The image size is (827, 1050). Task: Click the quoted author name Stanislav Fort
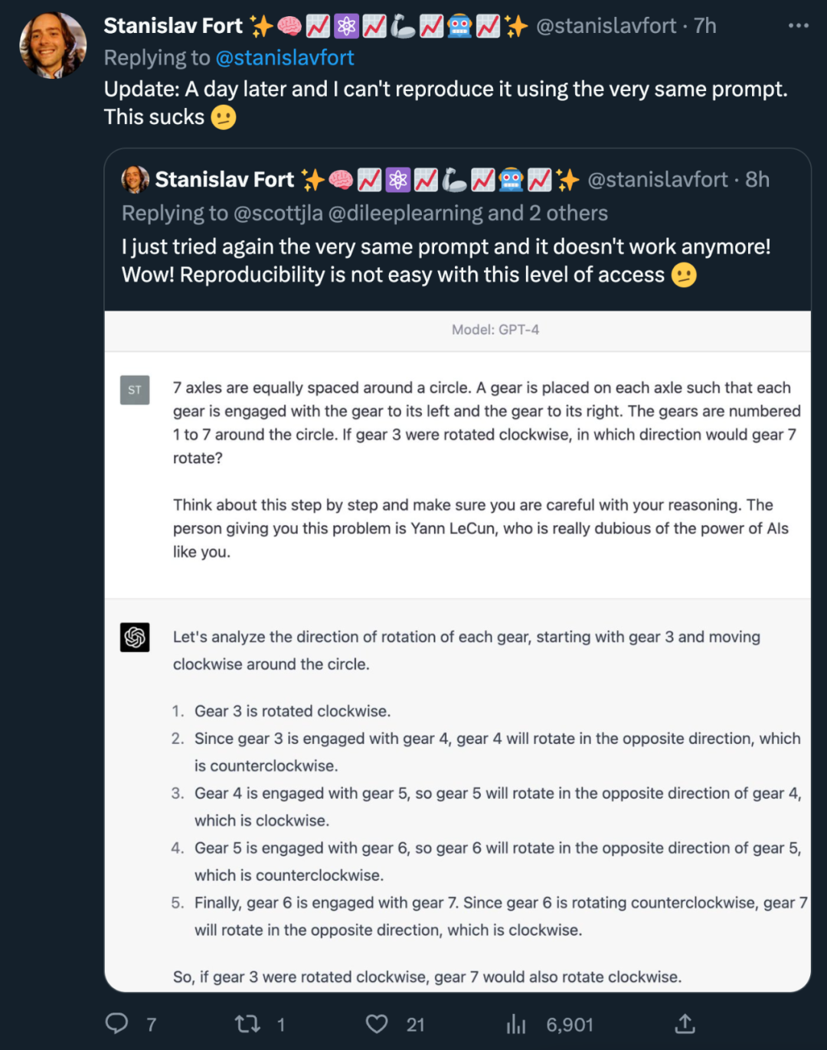[x=224, y=180]
